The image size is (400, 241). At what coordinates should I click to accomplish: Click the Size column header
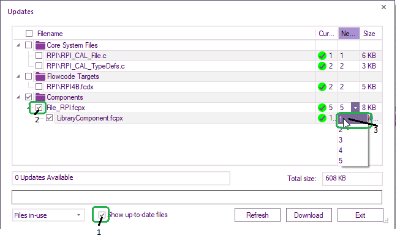[369, 34]
